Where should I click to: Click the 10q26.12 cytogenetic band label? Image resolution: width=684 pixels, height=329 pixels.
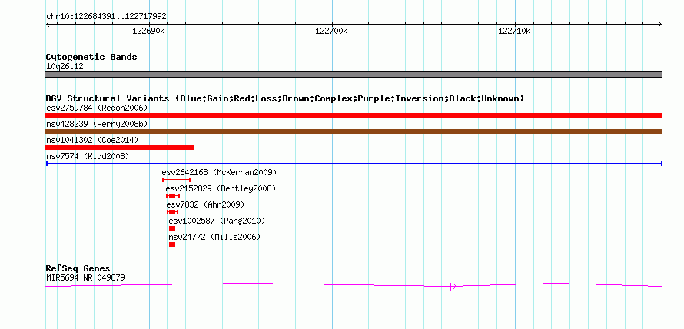65,67
